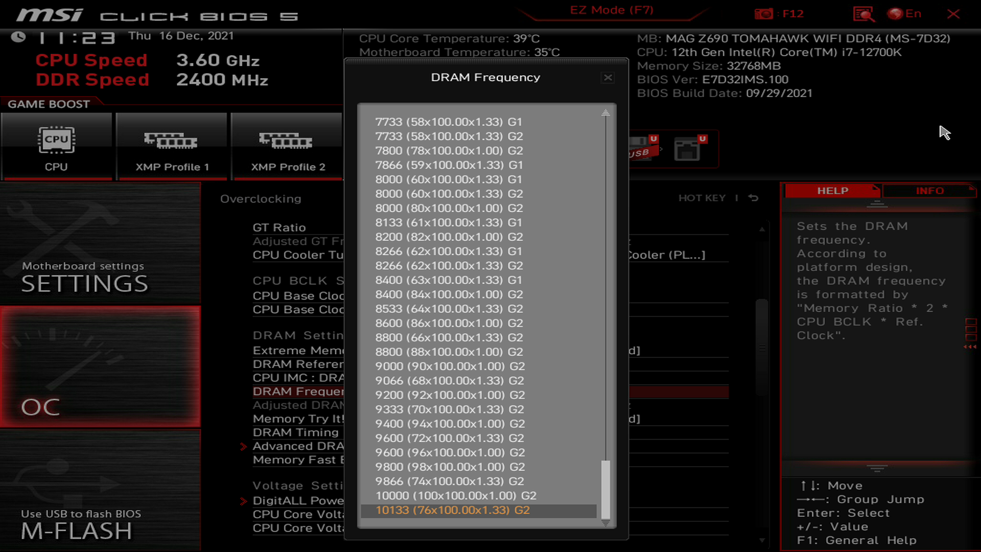This screenshot has width=981, height=552.
Task: Select 9400 (94x100.00x1.00) G2
Action: click(450, 424)
